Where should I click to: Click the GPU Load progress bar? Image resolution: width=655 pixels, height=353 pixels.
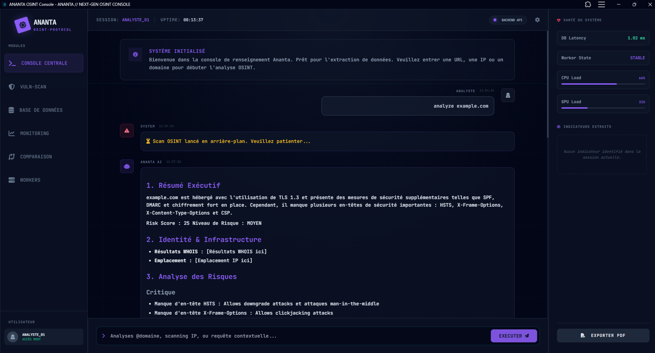(603, 108)
